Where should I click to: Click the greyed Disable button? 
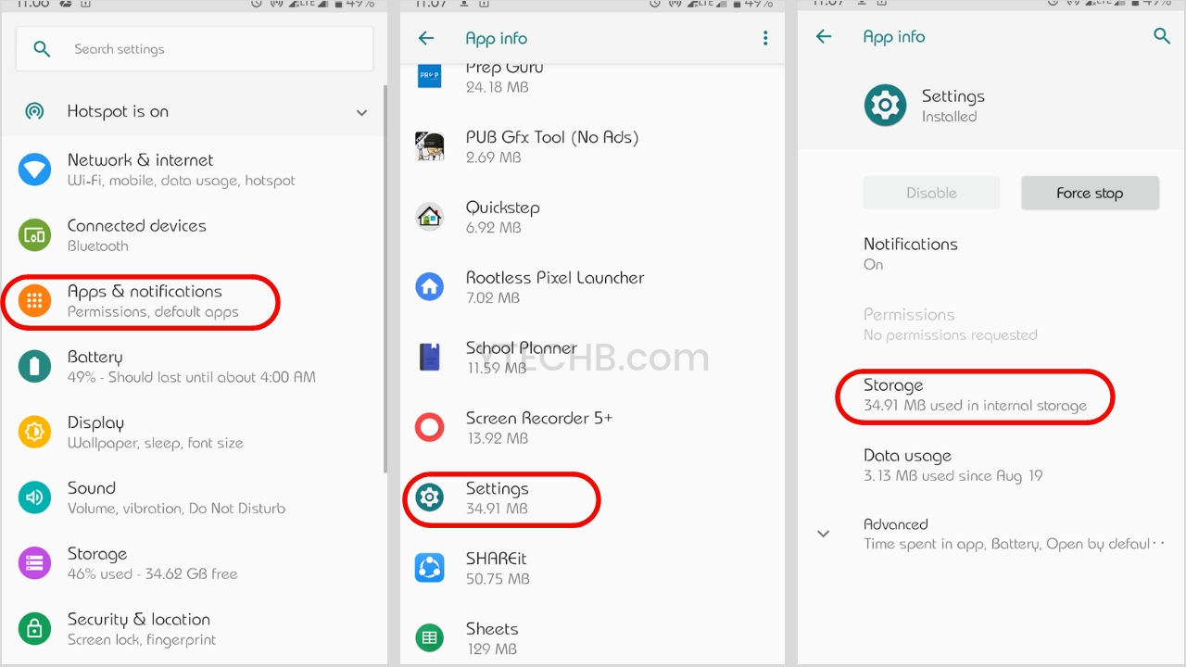[x=931, y=193]
